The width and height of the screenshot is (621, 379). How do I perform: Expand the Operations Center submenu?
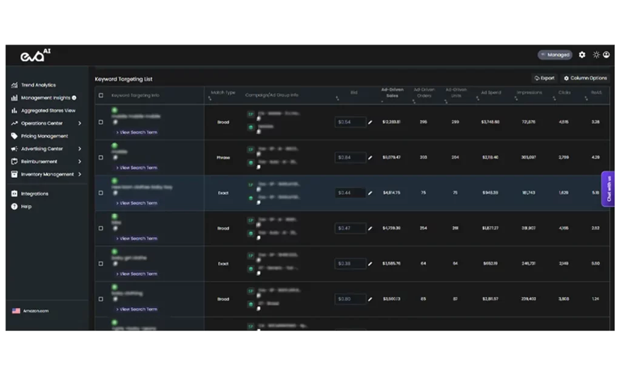click(79, 123)
